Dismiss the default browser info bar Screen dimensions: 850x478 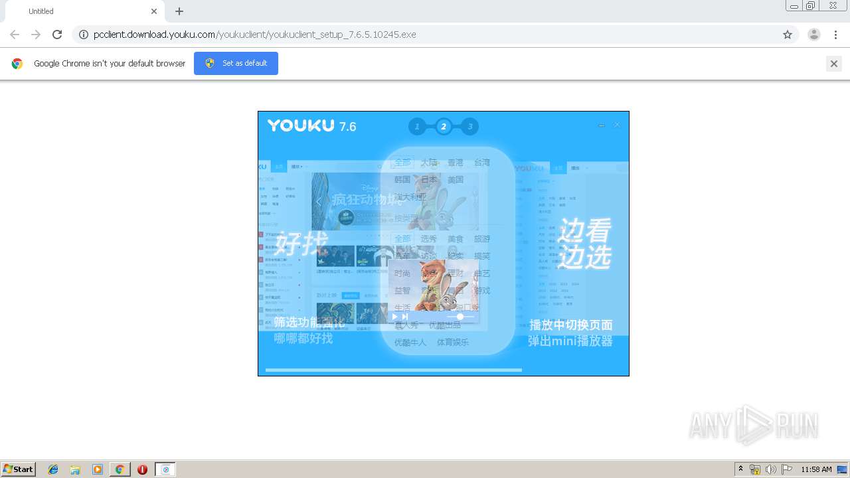(x=833, y=64)
